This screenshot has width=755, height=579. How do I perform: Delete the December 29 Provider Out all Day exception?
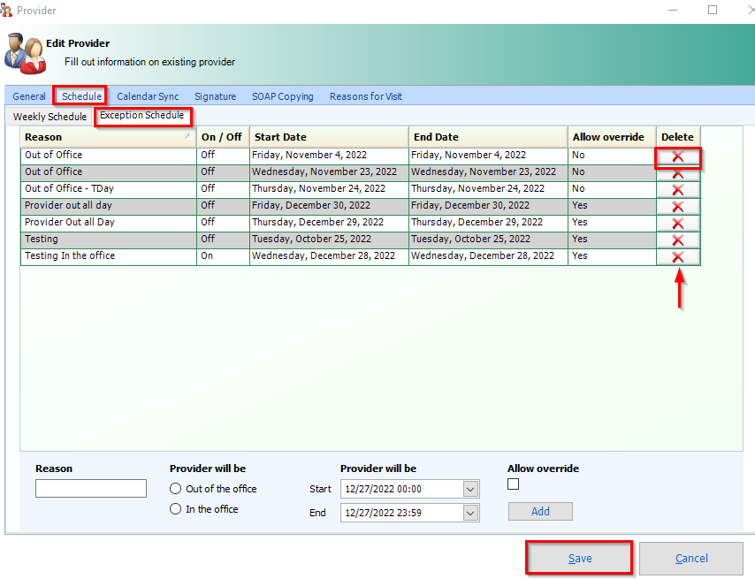678,224
